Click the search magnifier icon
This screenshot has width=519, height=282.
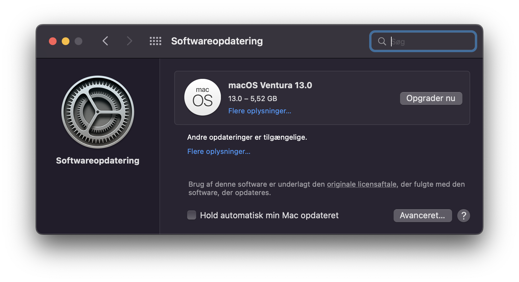382,41
